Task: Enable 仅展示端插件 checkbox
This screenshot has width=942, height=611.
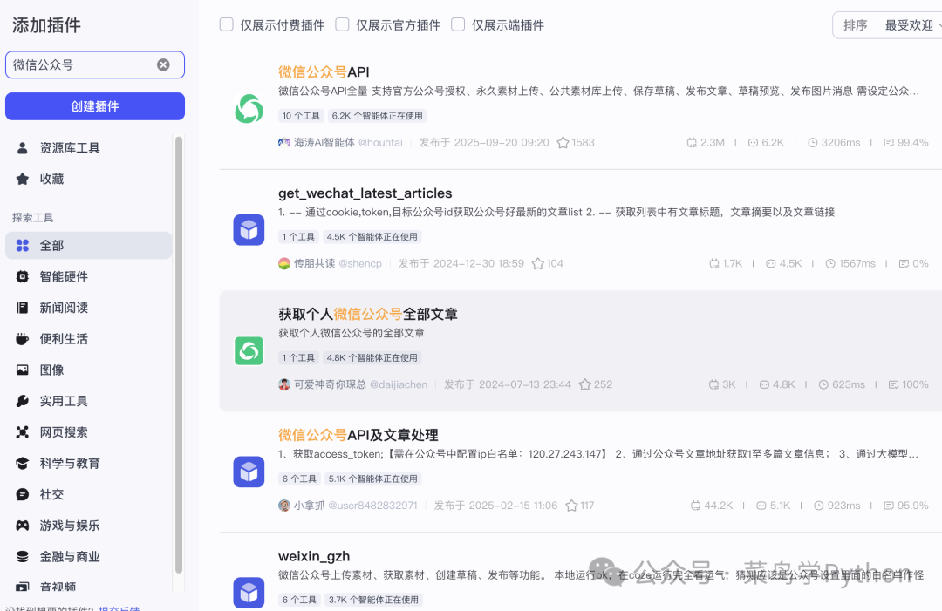Action: tap(458, 24)
